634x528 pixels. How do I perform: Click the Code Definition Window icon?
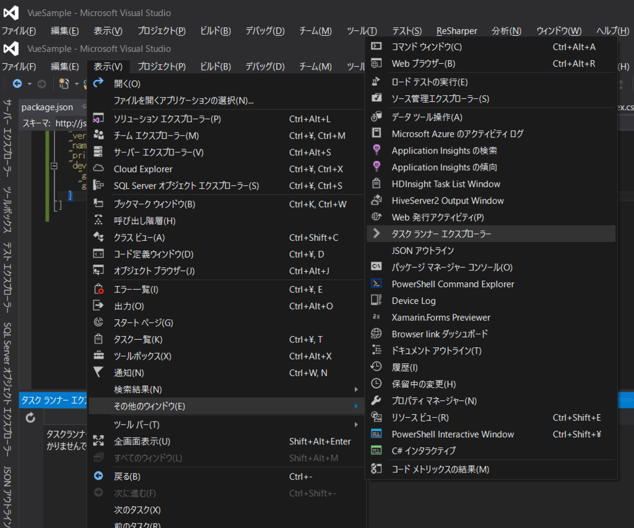pos(98,254)
